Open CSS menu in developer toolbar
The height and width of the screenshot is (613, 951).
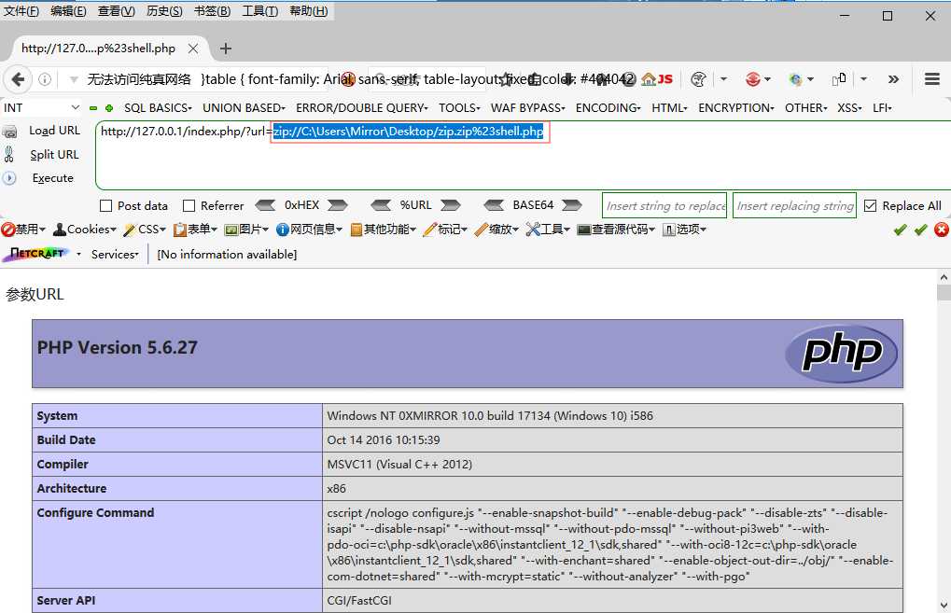click(145, 230)
